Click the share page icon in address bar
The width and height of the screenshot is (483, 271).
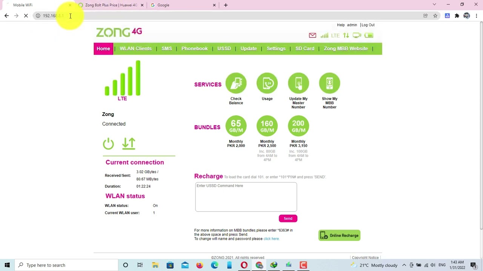(x=425, y=16)
